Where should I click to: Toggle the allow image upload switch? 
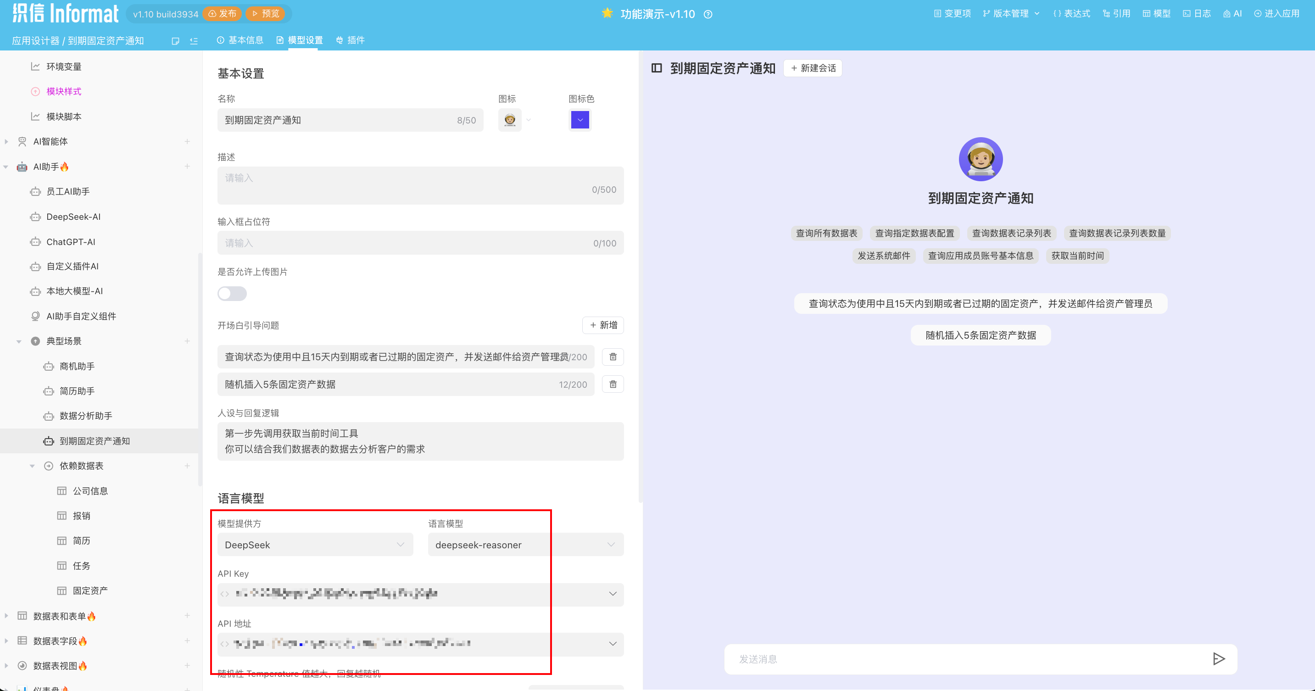(x=232, y=294)
